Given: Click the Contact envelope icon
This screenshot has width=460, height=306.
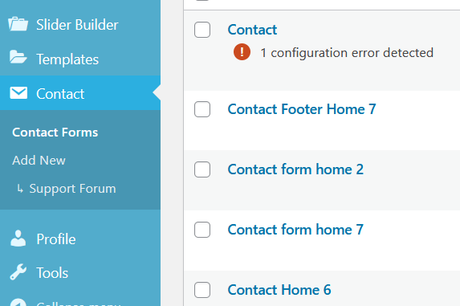Looking at the screenshot, I should click(x=18, y=92).
